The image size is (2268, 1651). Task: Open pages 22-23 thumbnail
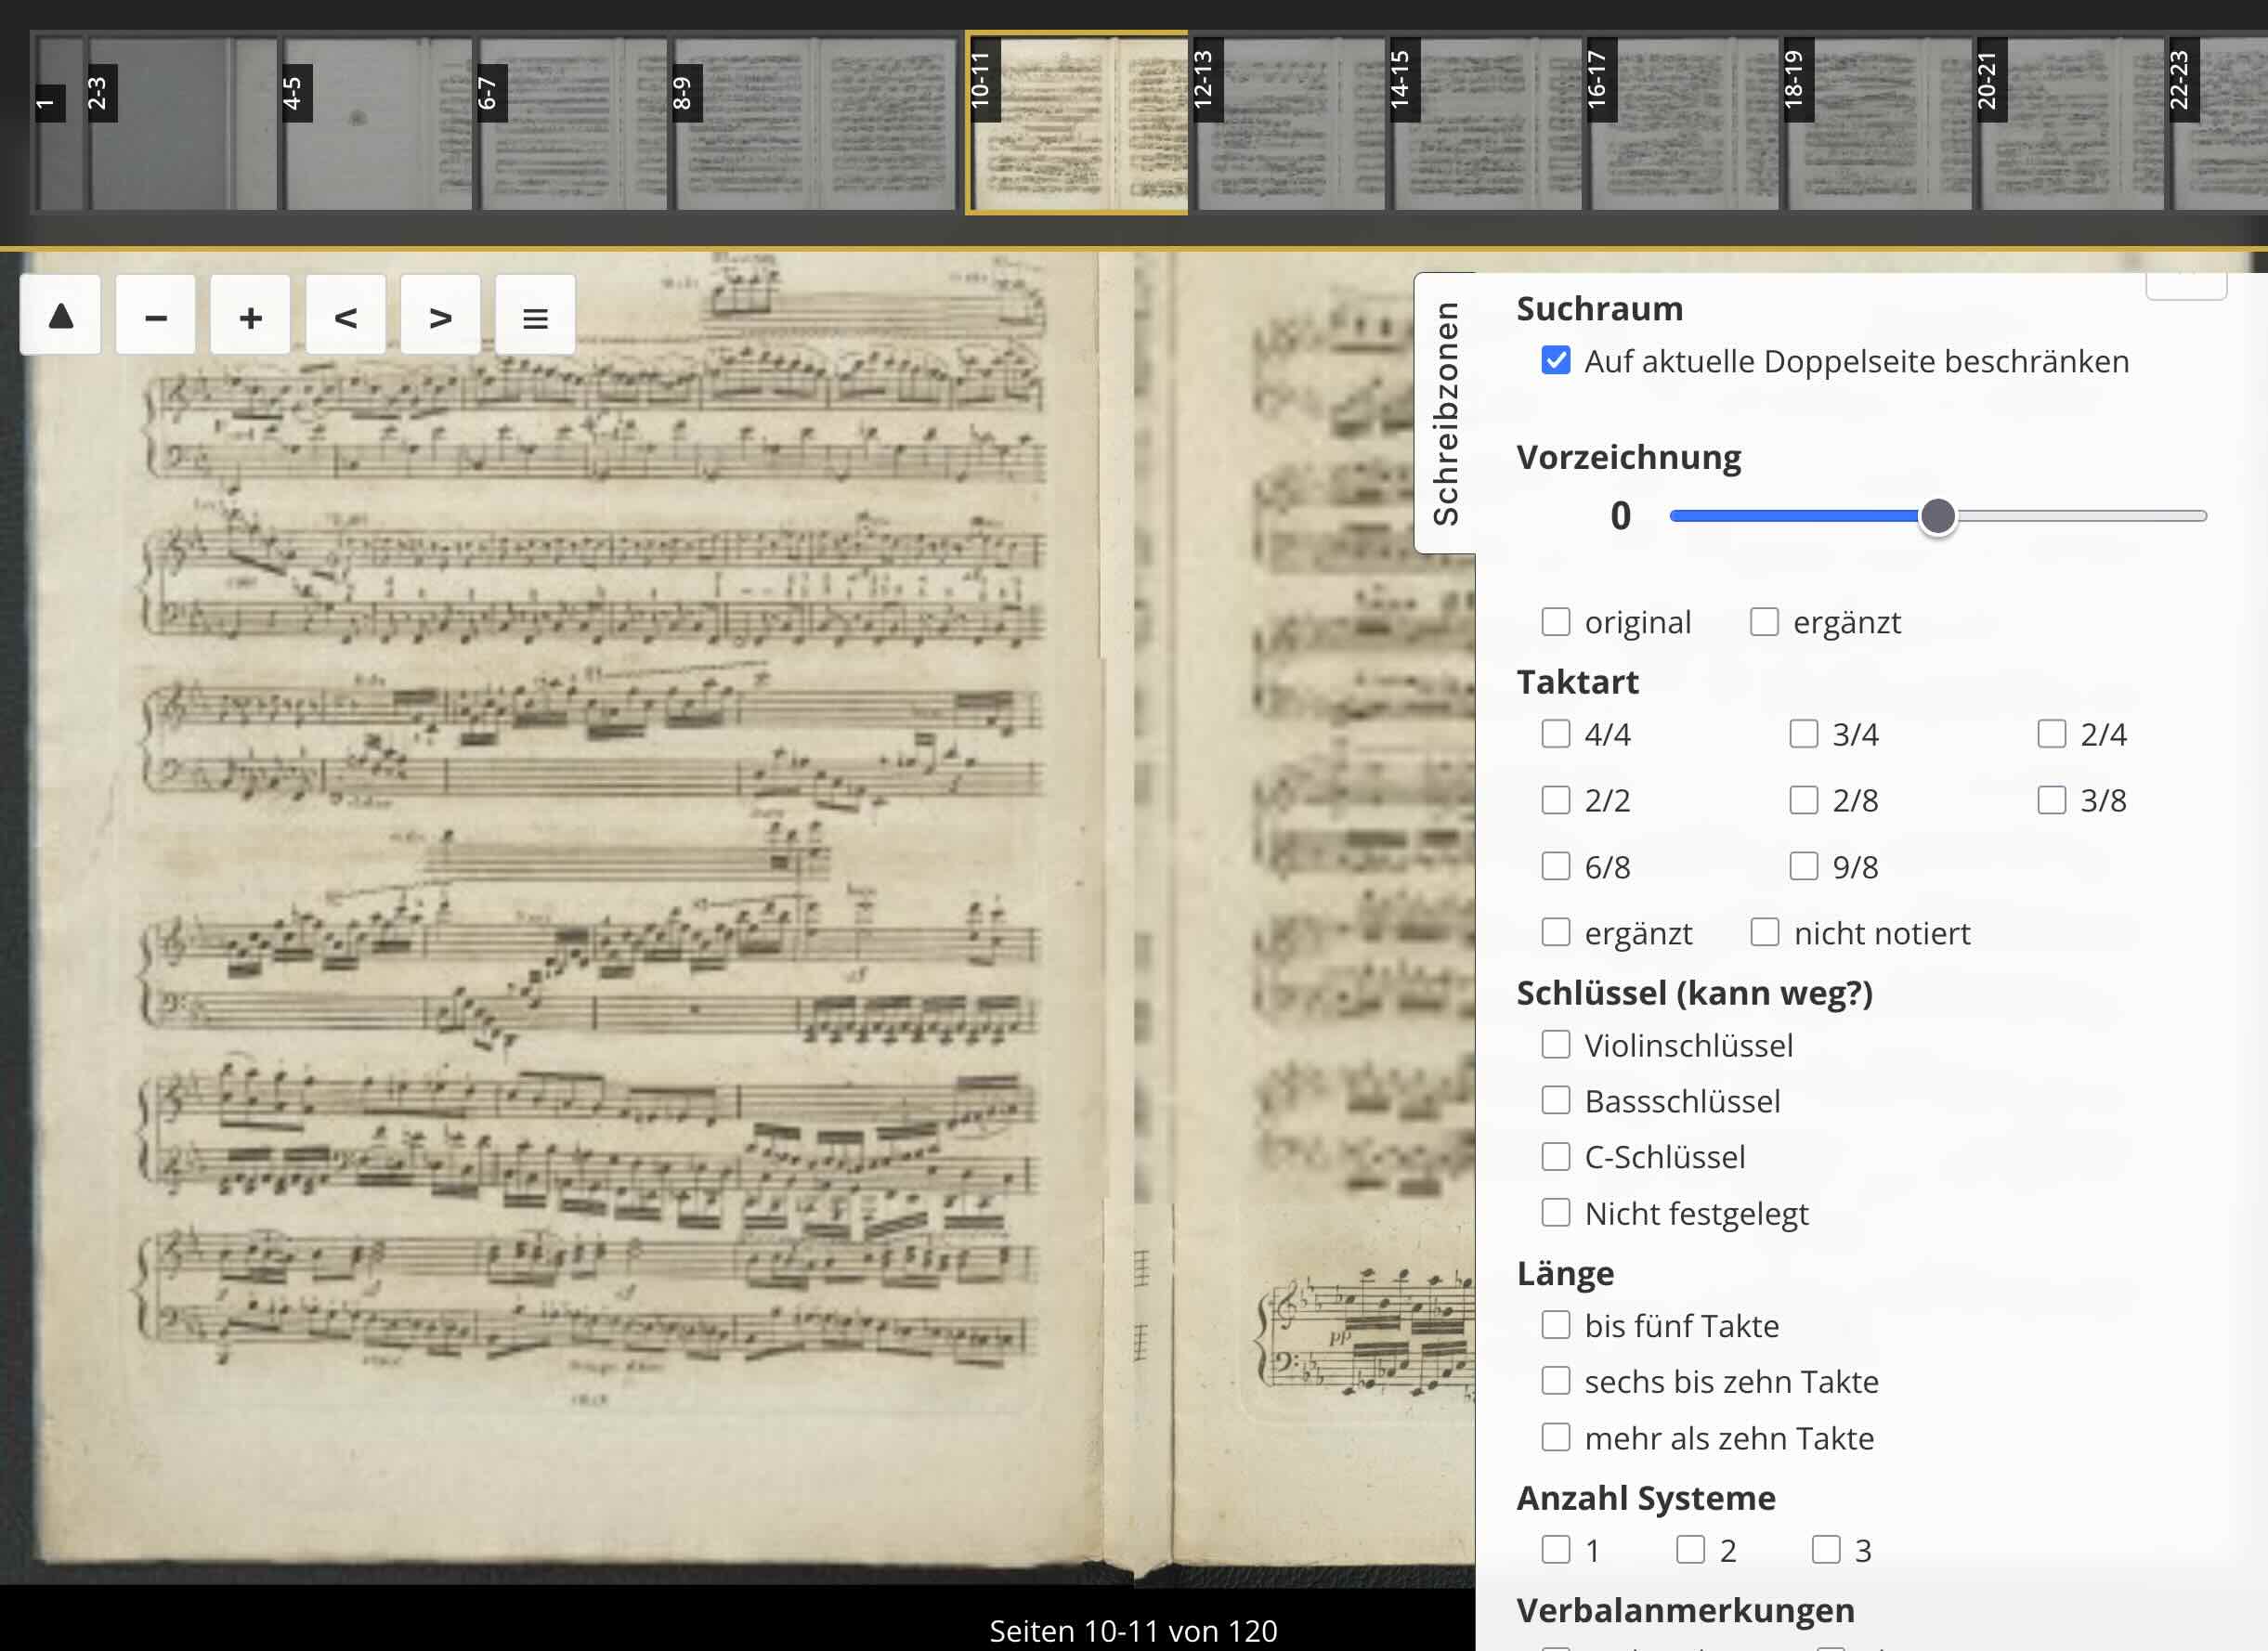2217,123
